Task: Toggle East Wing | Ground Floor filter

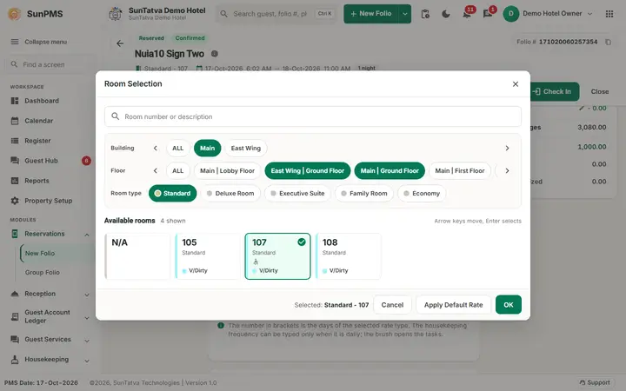Action: tap(308, 171)
